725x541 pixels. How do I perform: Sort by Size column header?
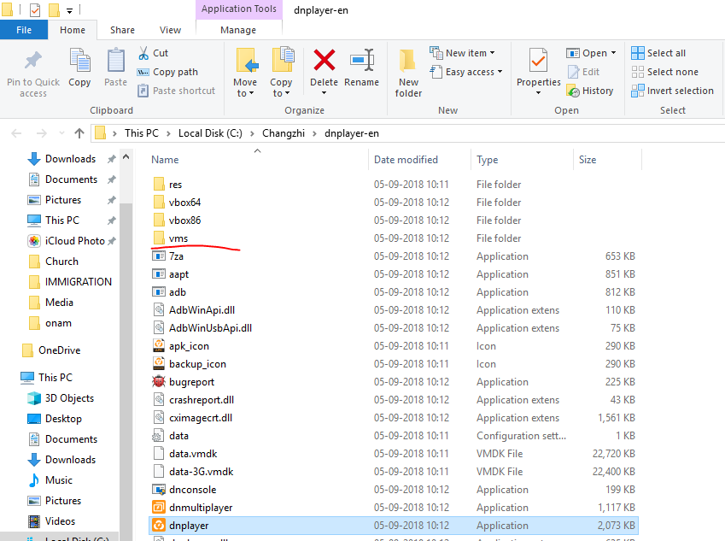point(588,160)
